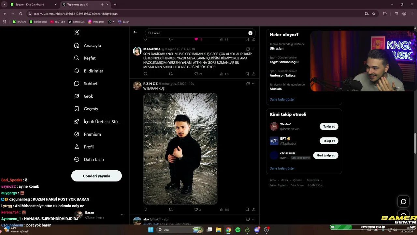417x235 pixels.
Task: Repost the R Z N Z Z post
Action: coord(171,210)
